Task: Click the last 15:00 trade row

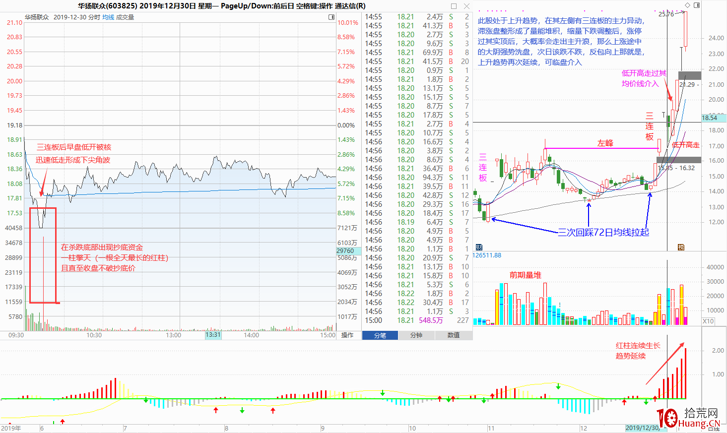Action: point(417,320)
